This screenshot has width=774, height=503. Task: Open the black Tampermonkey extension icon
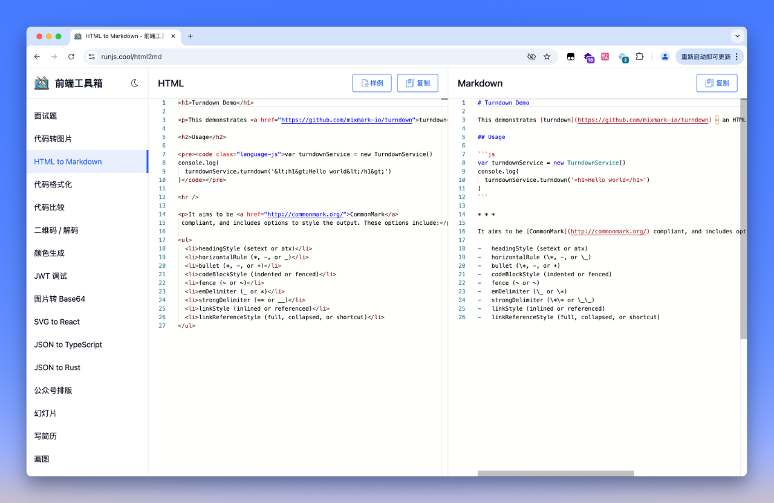tap(570, 57)
